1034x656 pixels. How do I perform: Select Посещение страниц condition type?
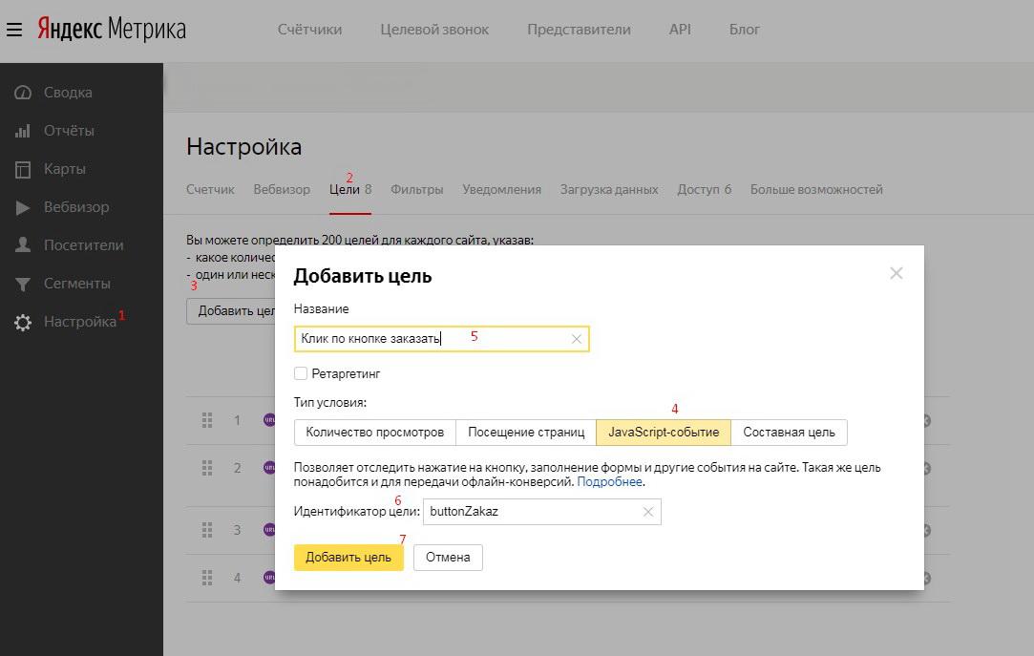coord(526,433)
